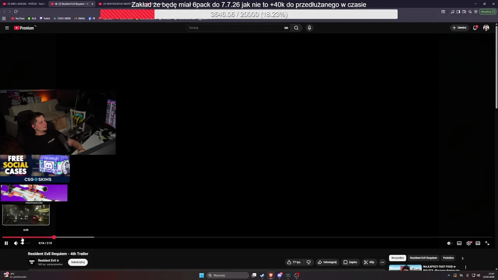The height and width of the screenshot is (280, 498).
Task: Open more actions three-dot menu under video
Action: pyautogui.click(x=382, y=262)
